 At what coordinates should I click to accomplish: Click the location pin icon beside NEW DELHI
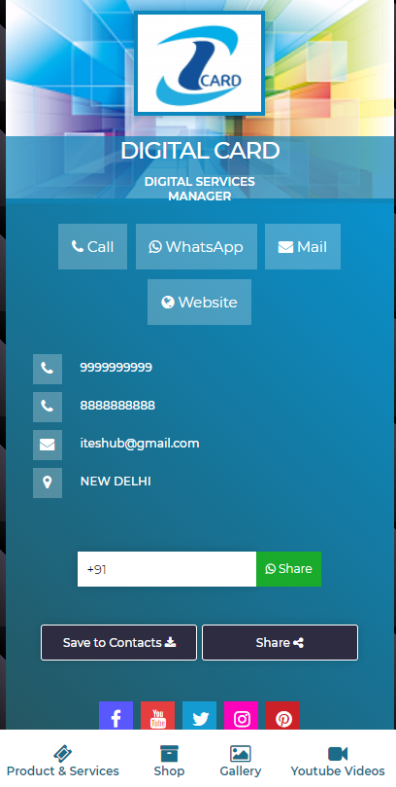(48, 483)
